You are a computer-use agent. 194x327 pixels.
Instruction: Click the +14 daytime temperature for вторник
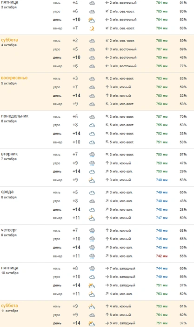[76, 171]
